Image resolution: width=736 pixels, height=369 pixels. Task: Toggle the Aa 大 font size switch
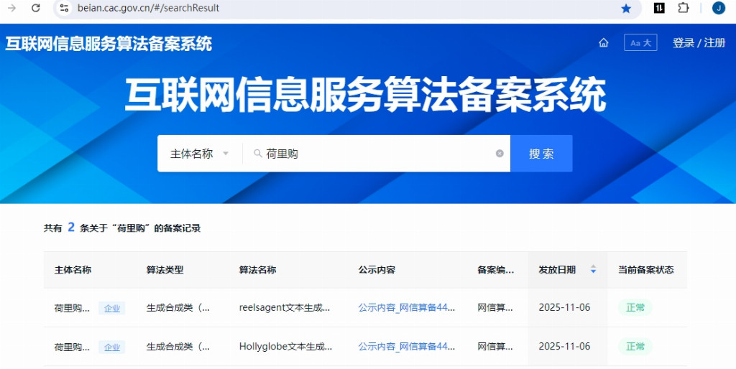(640, 43)
